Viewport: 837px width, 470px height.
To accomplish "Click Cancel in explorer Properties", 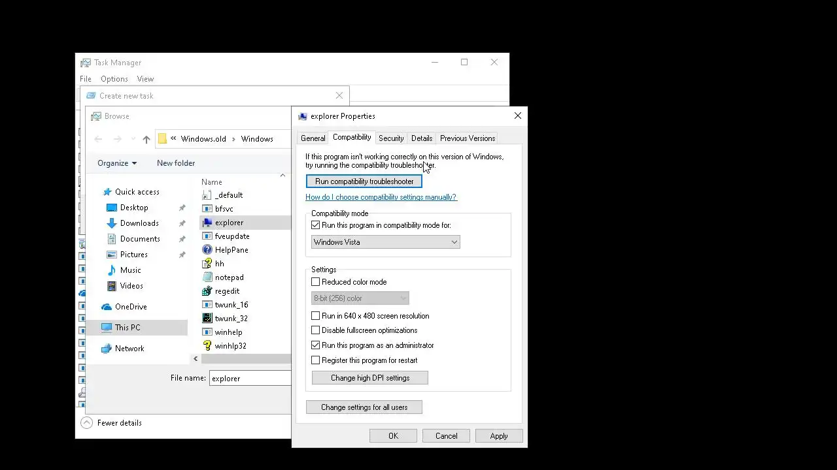I will click(x=447, y=436).
